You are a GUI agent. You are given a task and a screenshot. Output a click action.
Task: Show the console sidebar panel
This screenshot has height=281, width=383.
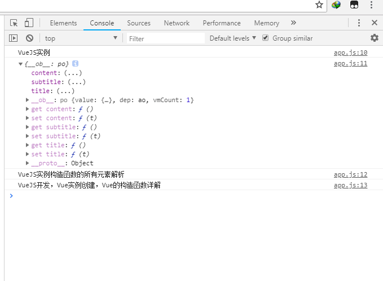pos(13,38)
